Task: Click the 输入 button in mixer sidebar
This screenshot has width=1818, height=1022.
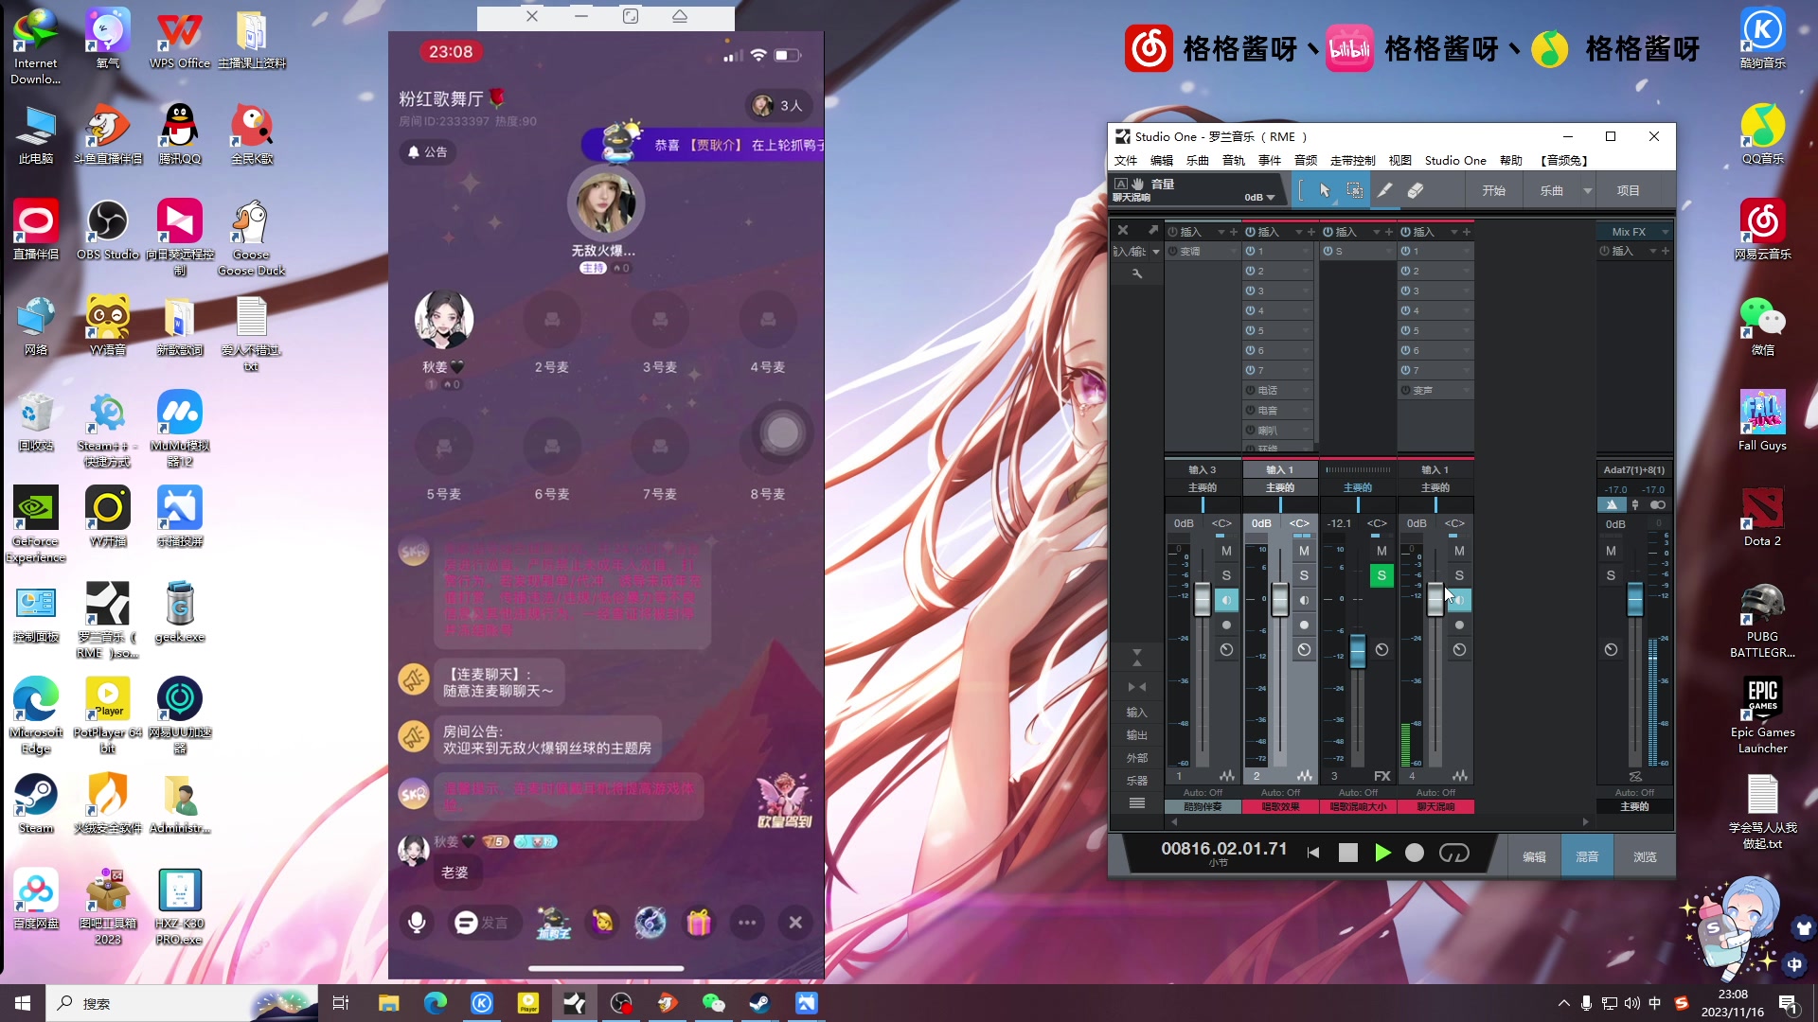Action: 1137,713
